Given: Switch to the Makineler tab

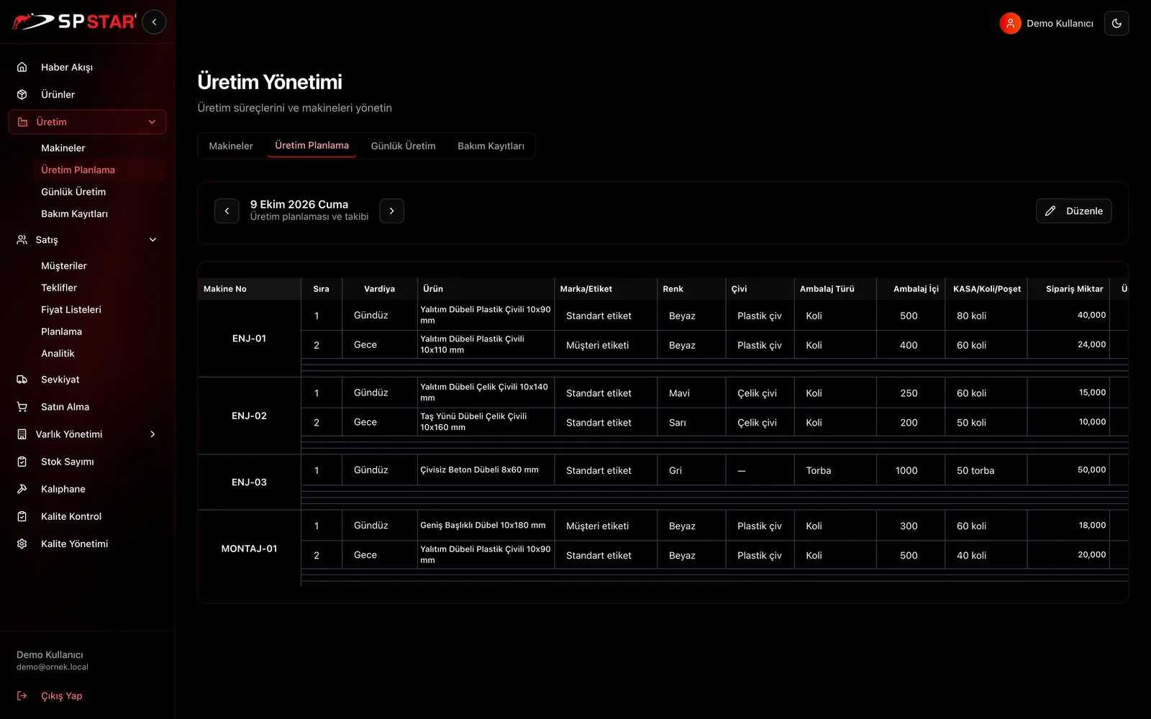Looking at the screenshot, I should pos(231,146).
